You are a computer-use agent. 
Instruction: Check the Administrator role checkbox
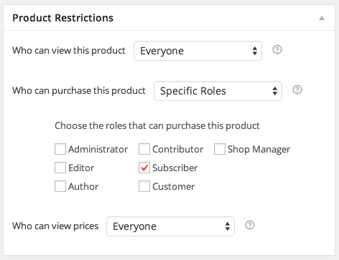point(60,149)
